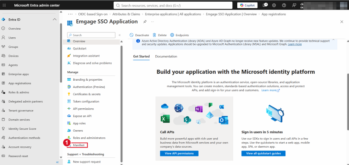
Task: Open App registrations in the sidebar
Action: pos(20,83)
